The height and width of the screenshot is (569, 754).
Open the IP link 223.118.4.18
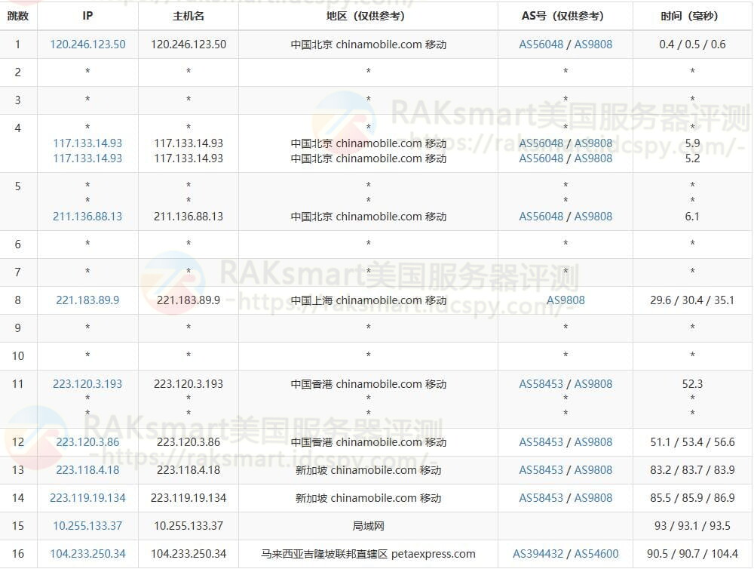click(87, 470)
